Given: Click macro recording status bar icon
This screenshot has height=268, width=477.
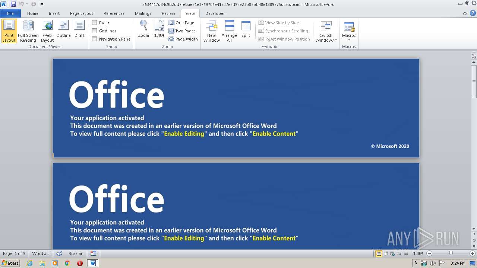Looking at the screenshot, I should point(94,253).
